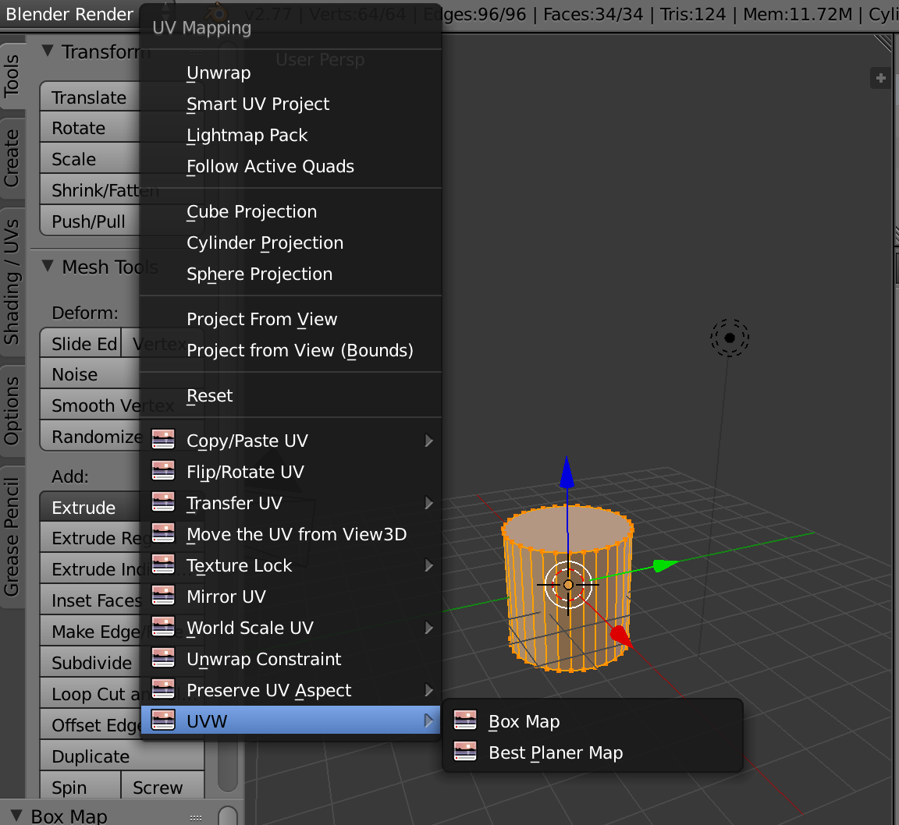The width and height of the screenshot is (899, 825).
Task: Click the Slide Edge button
Action: point(80,343)
